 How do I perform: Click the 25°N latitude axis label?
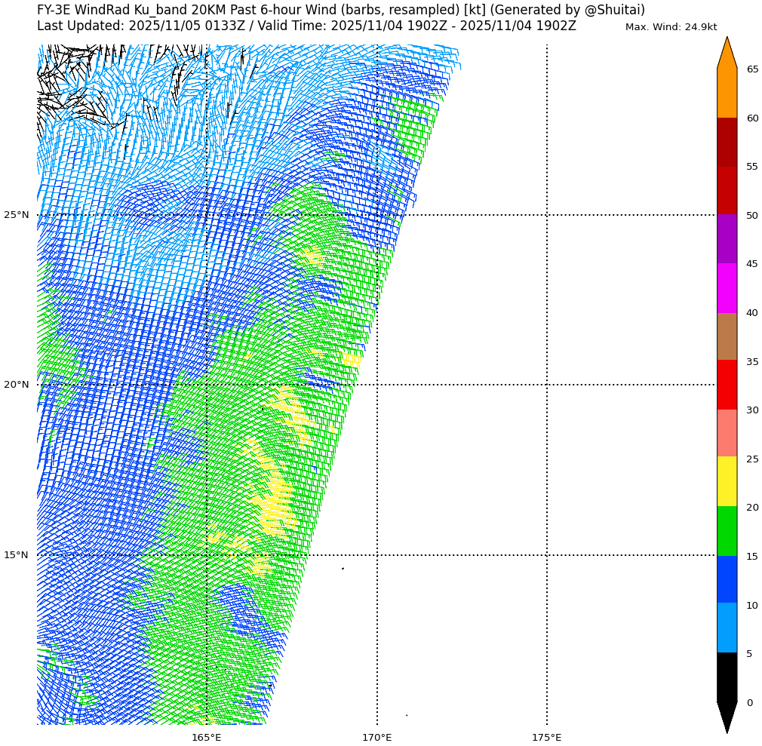point(17,215)
